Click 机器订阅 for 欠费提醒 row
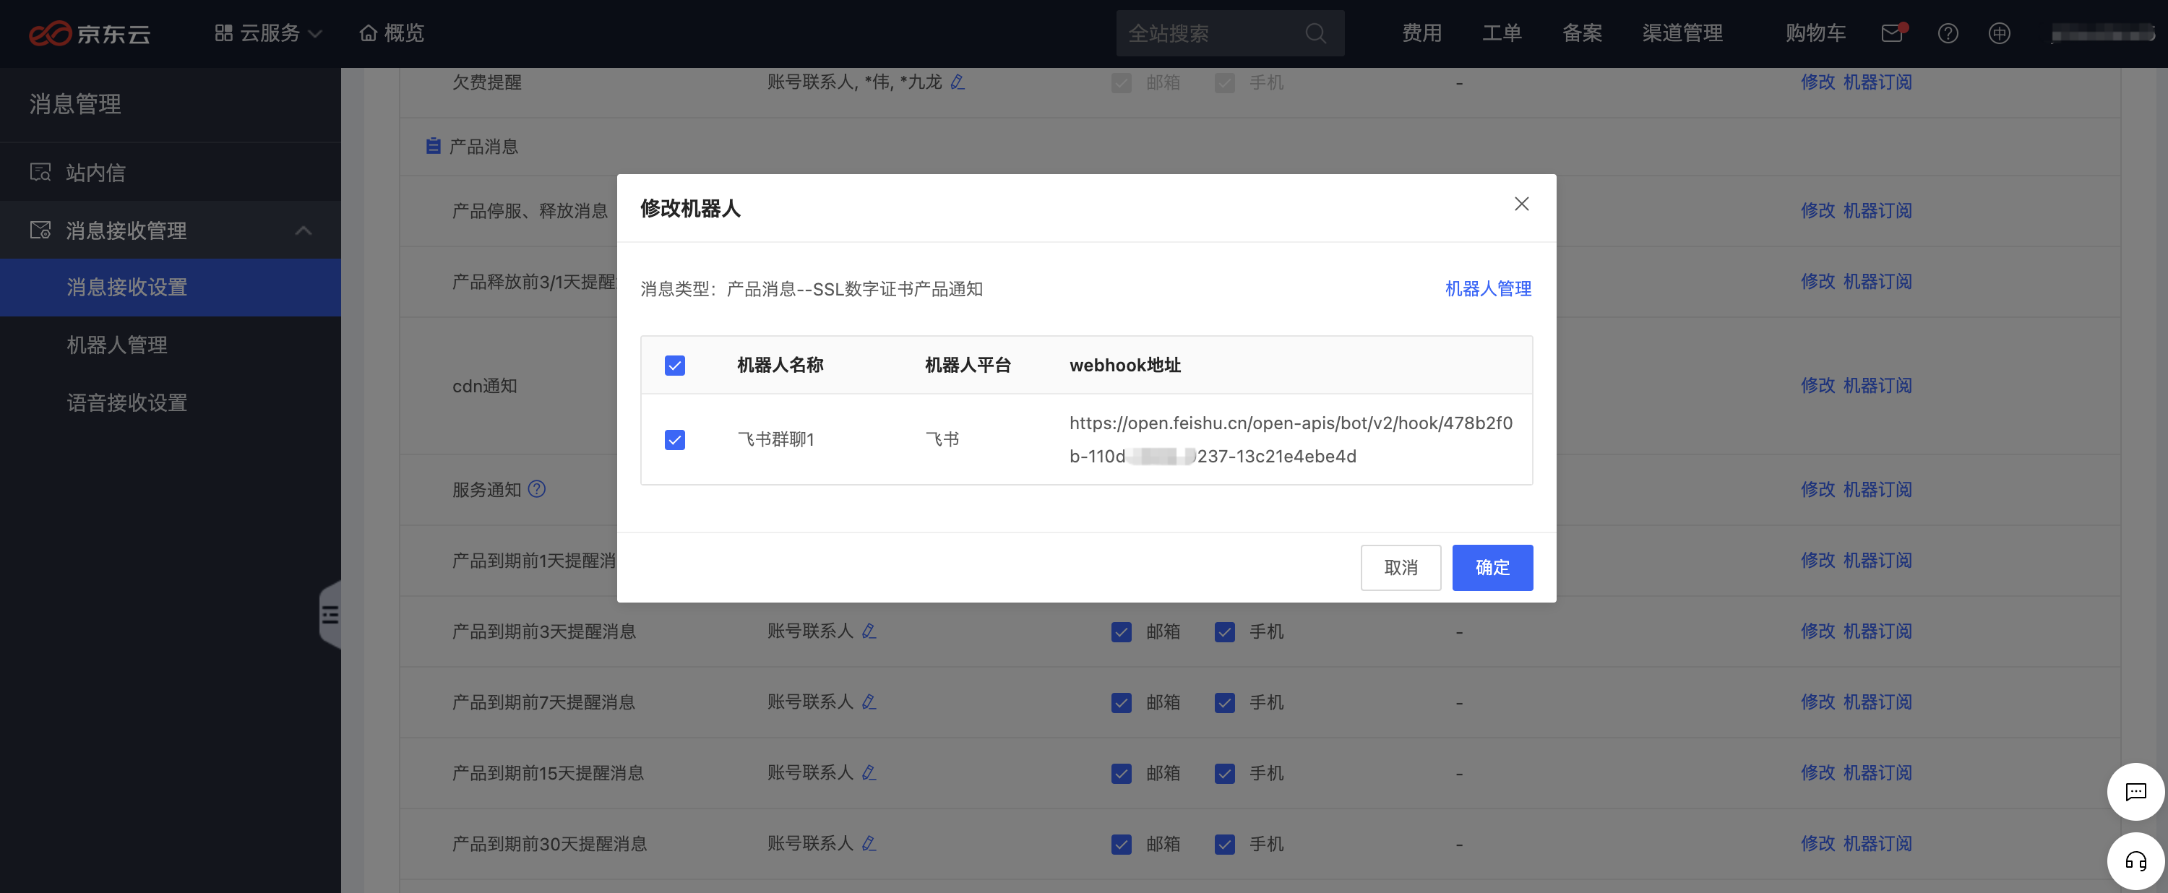The width and height of the screenshot is (2168, 893). (x=1877, y=82)
